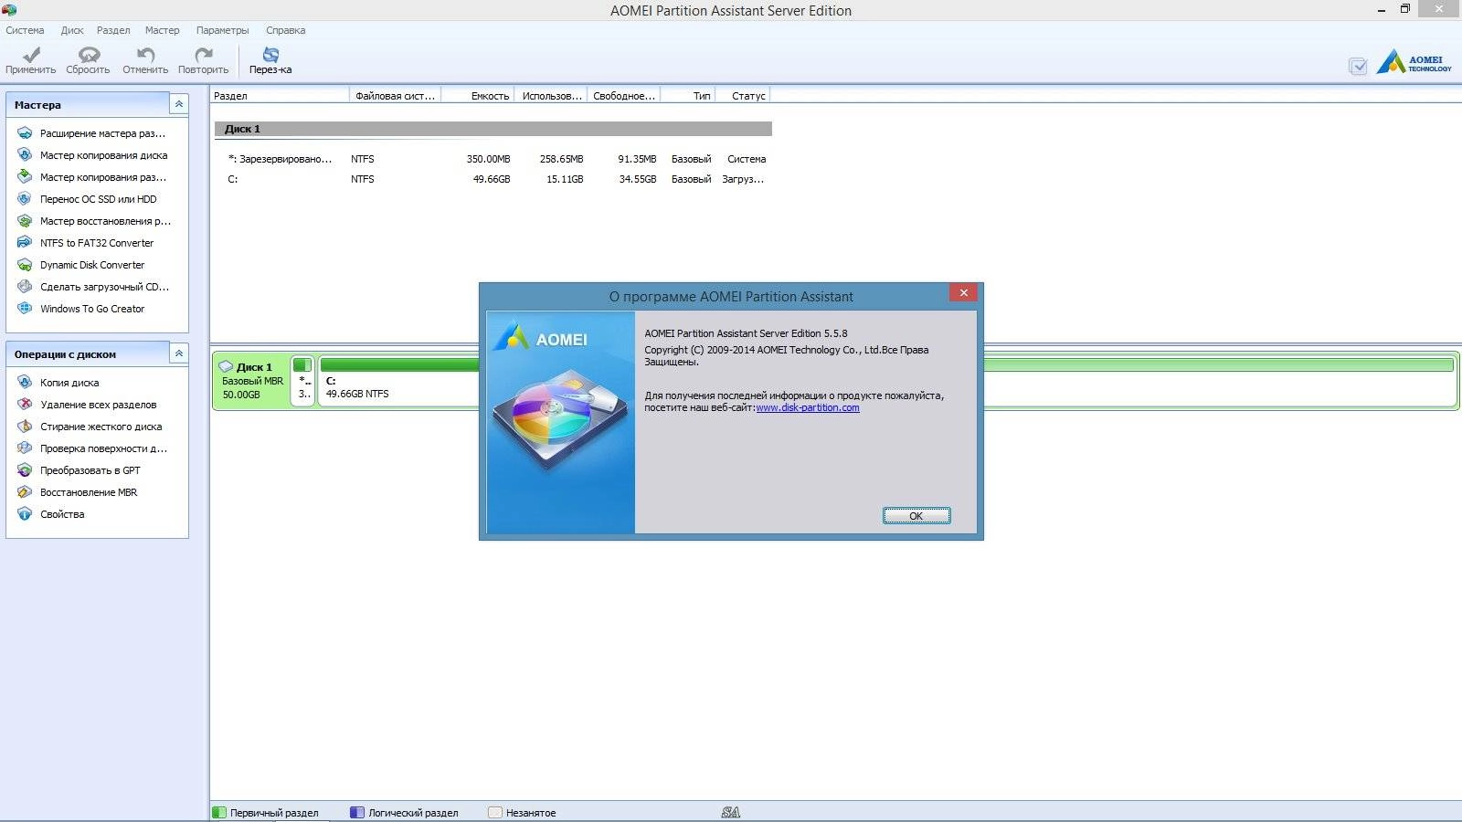This screenshot has height=822, width=1462.
Task: Open NTFS to FAT32 Converter icon
Action: click(x=25, y=243)
